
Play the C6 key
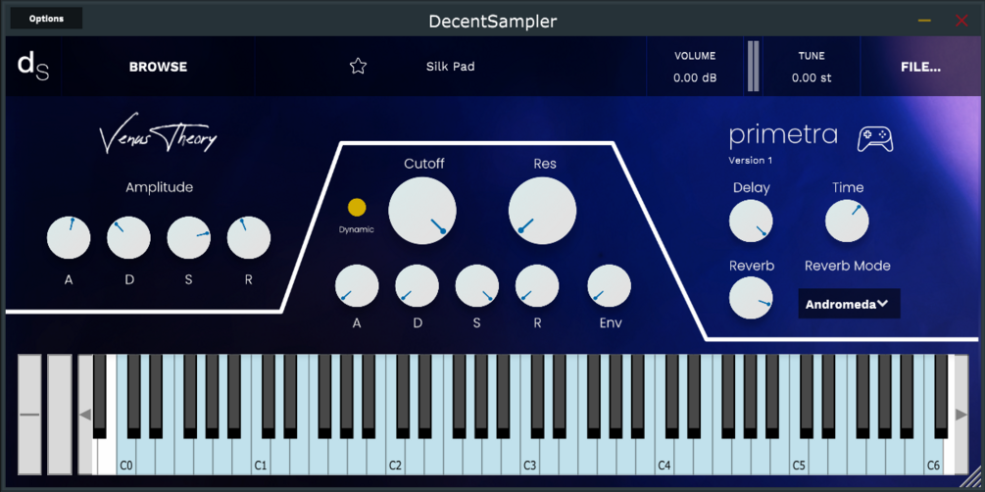point(933,457)
